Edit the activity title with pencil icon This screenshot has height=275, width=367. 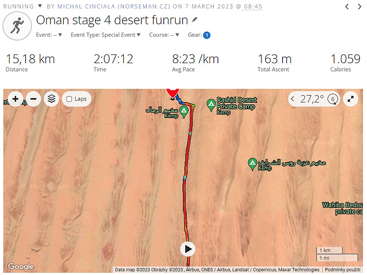pyautogui.click(x=194, y=20)
